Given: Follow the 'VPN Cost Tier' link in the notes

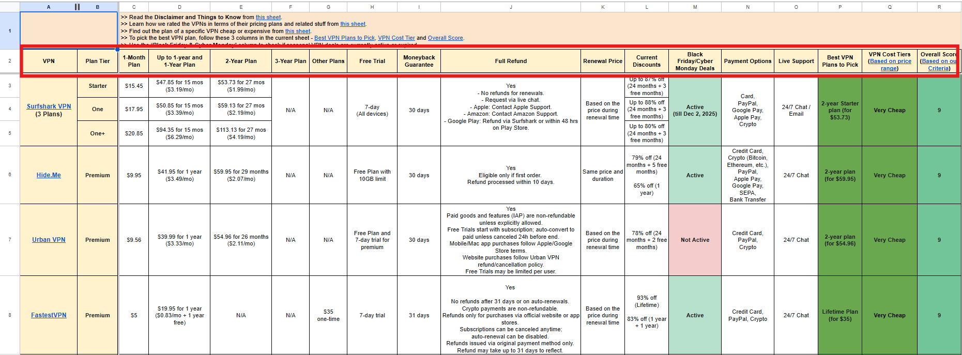Looking at the screenshot, I should pos(396,38).
